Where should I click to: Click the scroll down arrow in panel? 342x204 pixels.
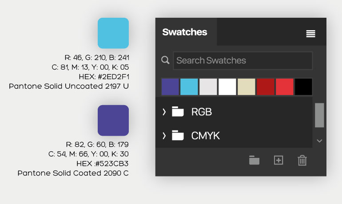click(319, 141)
